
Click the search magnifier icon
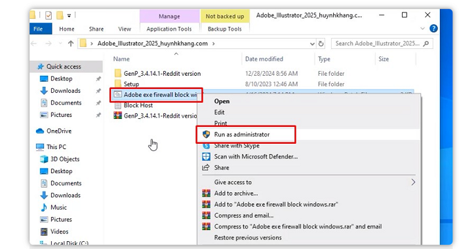click(x=426, y=44)
